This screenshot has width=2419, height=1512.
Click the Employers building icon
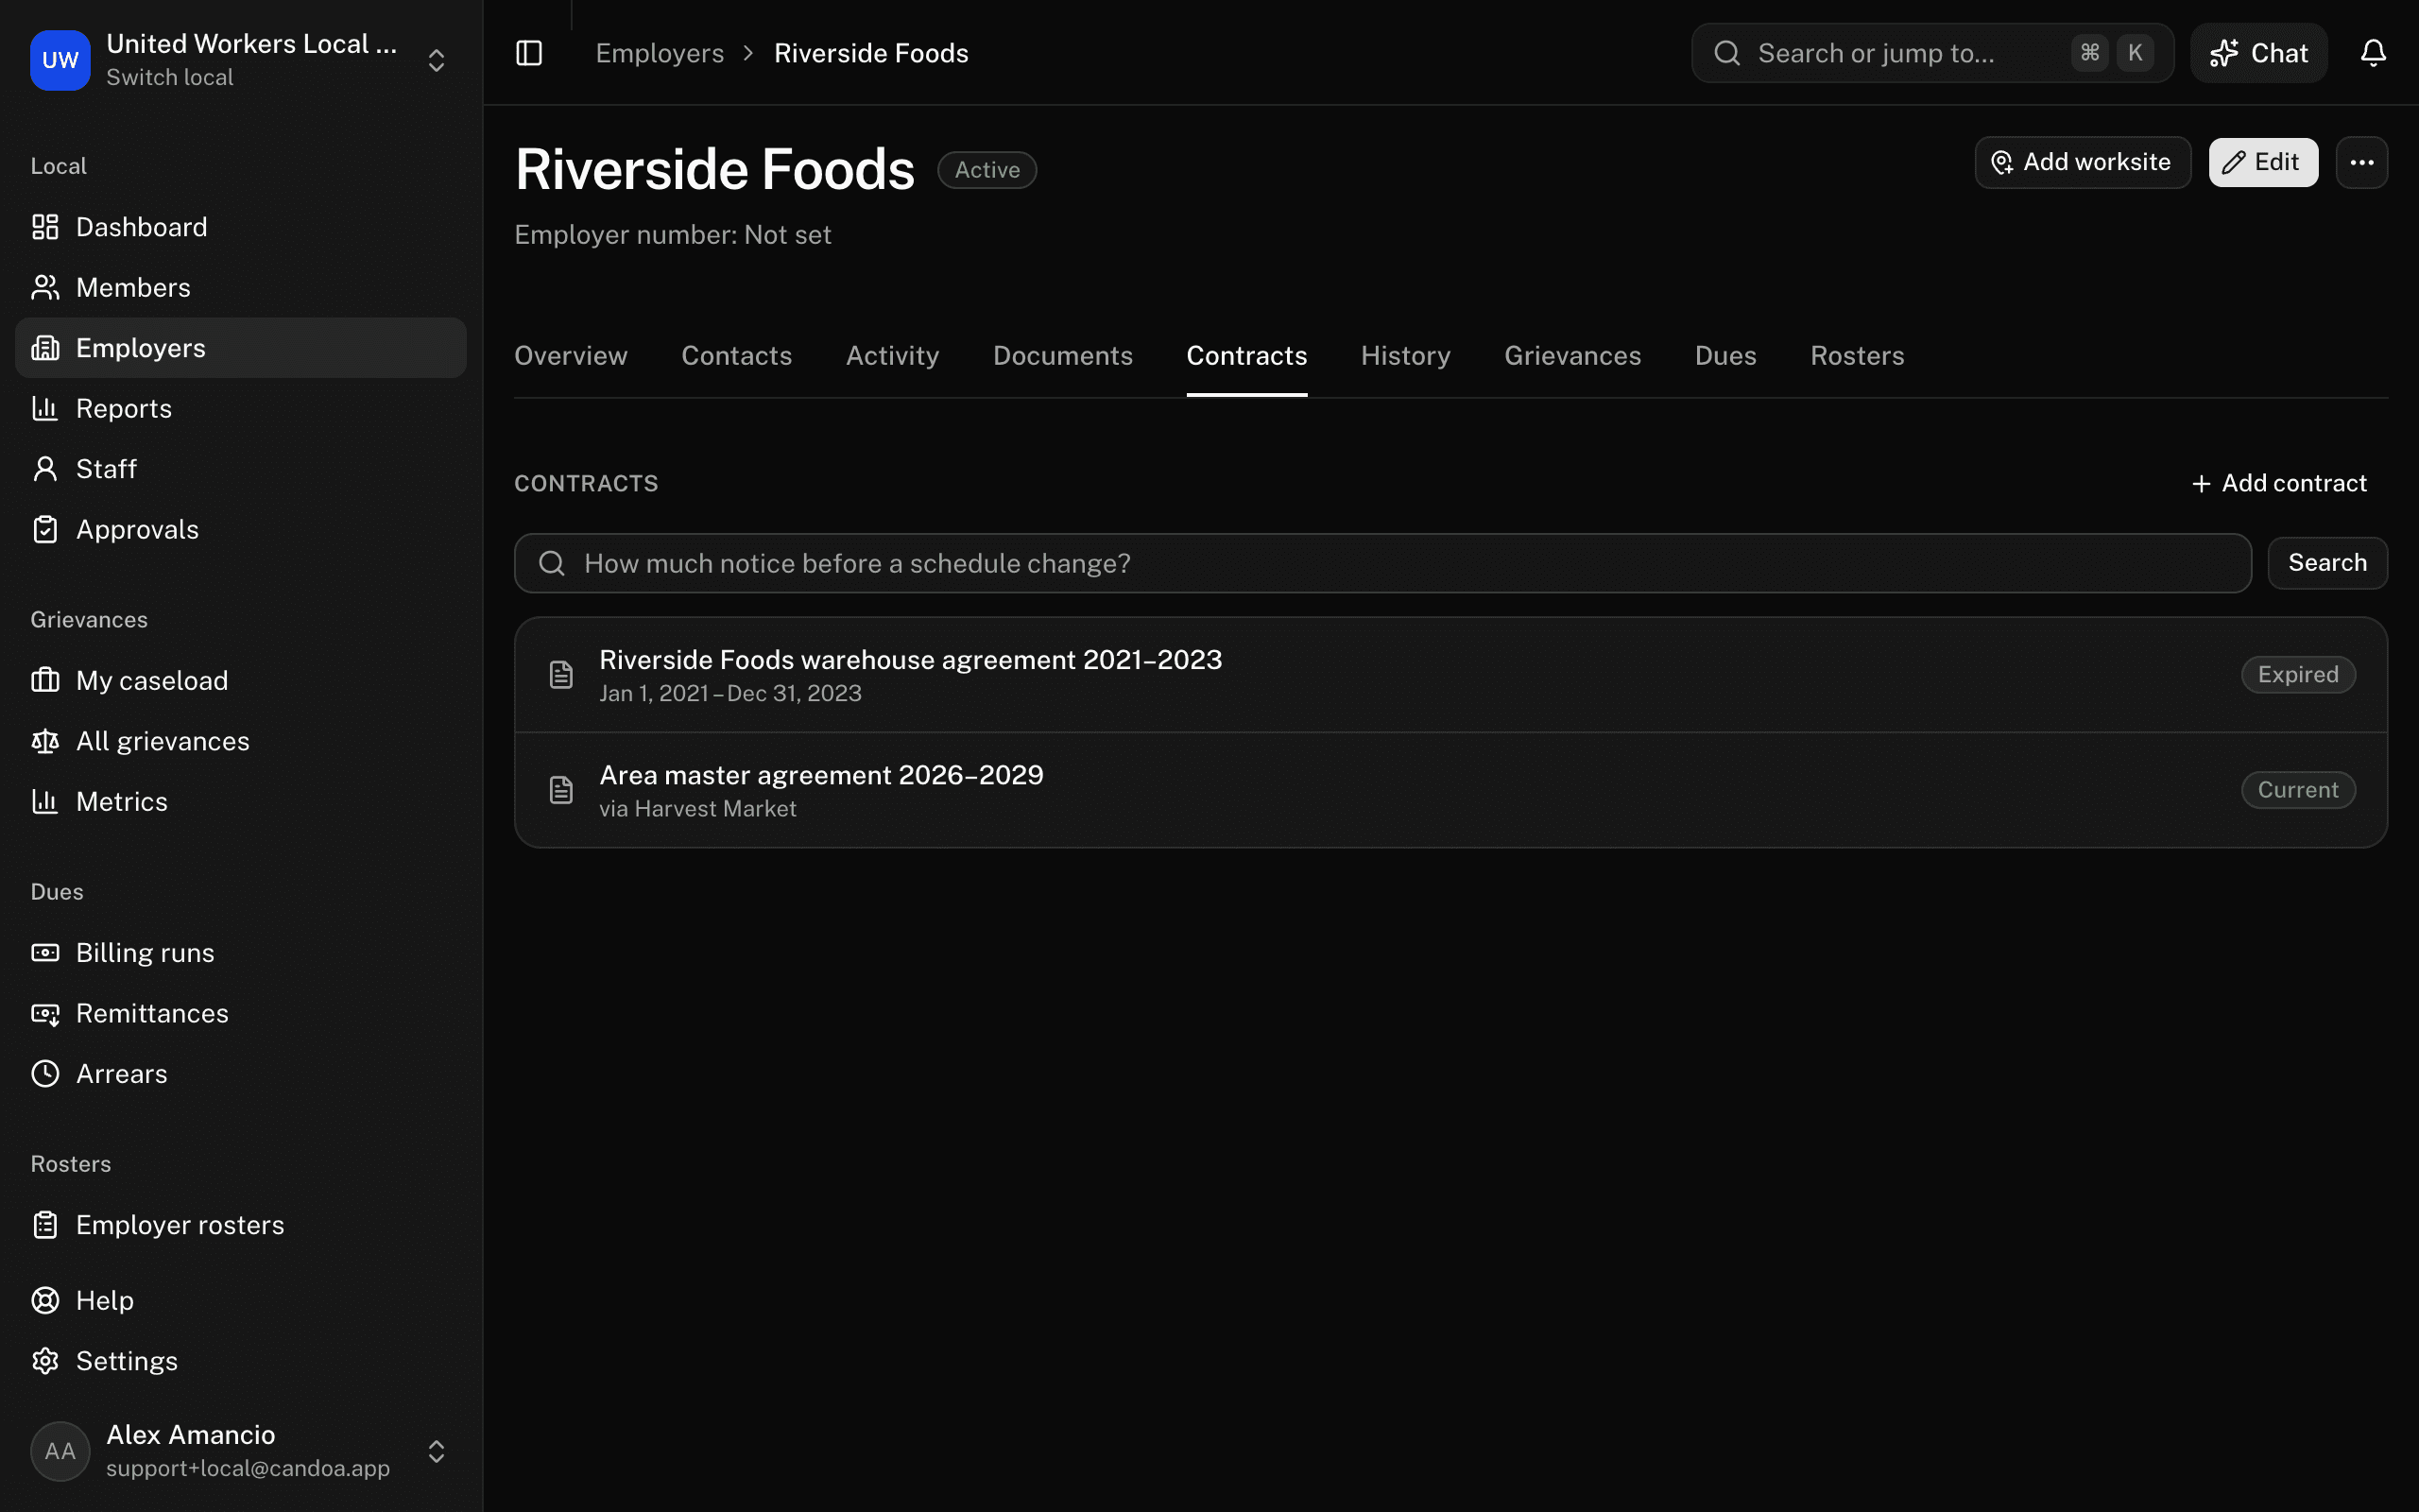(x=45, y=348)
